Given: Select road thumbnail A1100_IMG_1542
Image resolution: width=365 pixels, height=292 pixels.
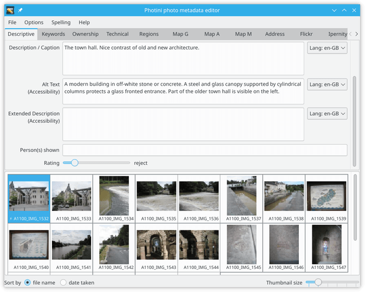Looking at the screenshot, I should 114,248.
